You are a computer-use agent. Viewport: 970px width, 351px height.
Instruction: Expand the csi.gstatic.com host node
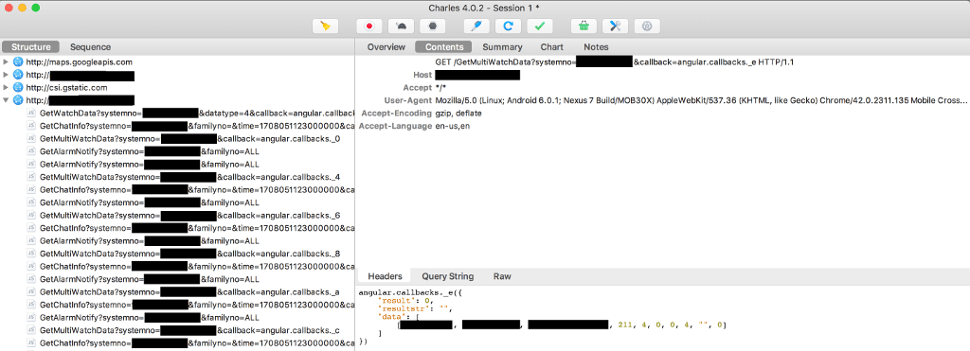pos(6,88)
